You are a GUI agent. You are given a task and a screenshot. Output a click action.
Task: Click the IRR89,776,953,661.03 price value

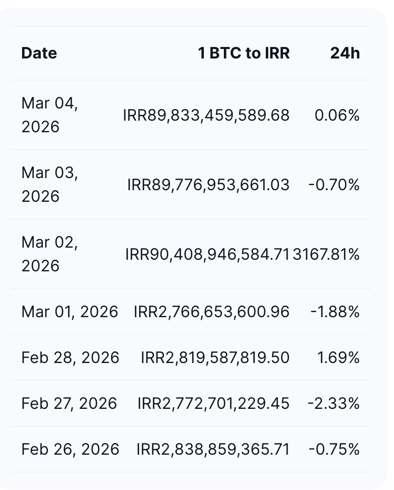(x=208, y=185)
